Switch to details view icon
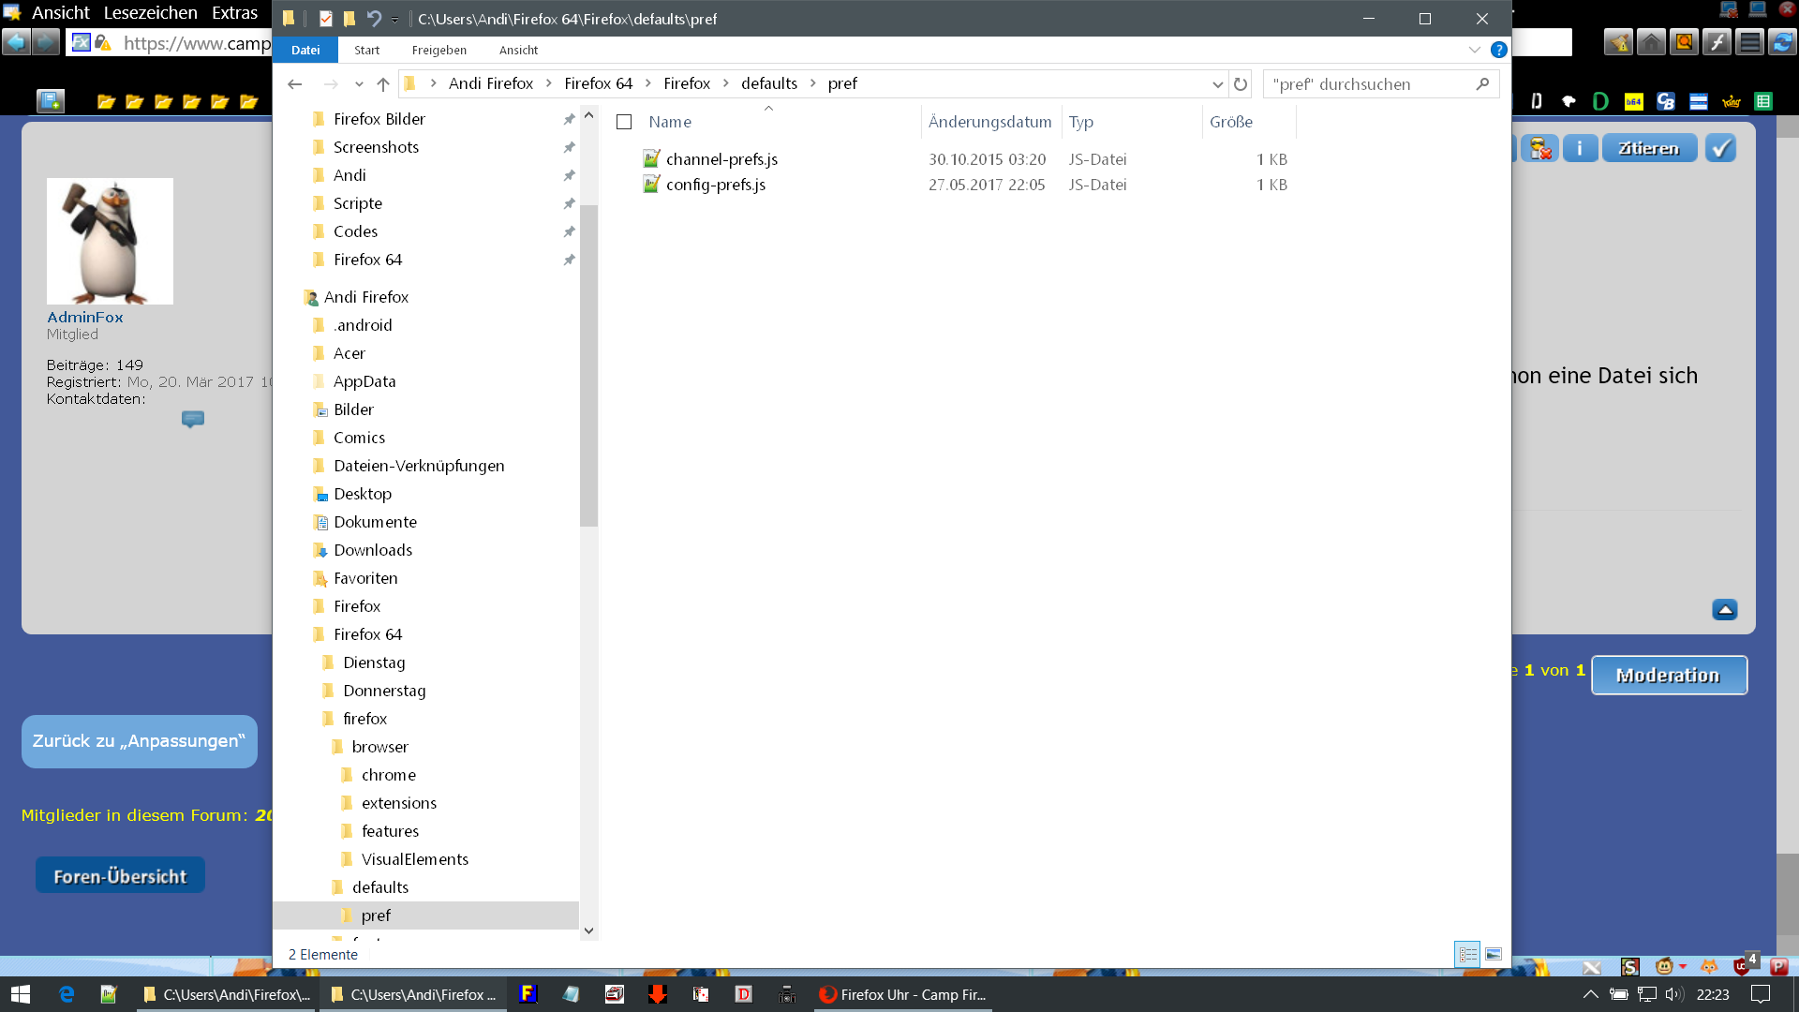The width and height of the screenshot is (1799, 1012). 1467,954
